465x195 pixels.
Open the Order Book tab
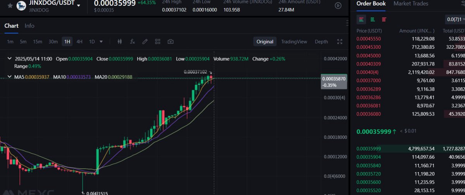pos(371,4)
